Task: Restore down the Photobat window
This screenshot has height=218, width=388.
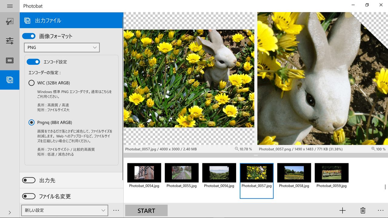Action: 367,5
